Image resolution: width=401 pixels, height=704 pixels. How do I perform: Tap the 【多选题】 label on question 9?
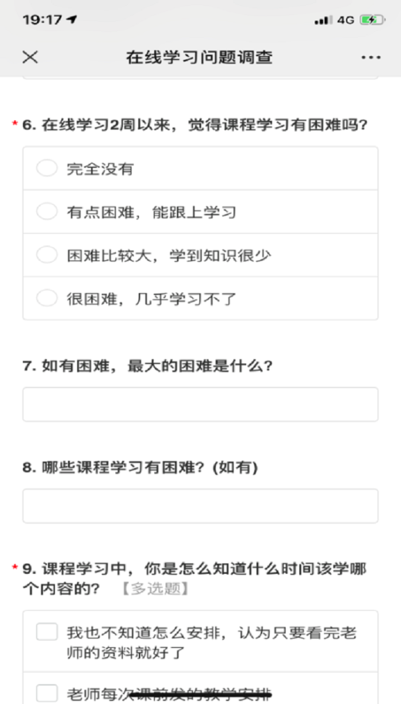[x=154, y=589]
